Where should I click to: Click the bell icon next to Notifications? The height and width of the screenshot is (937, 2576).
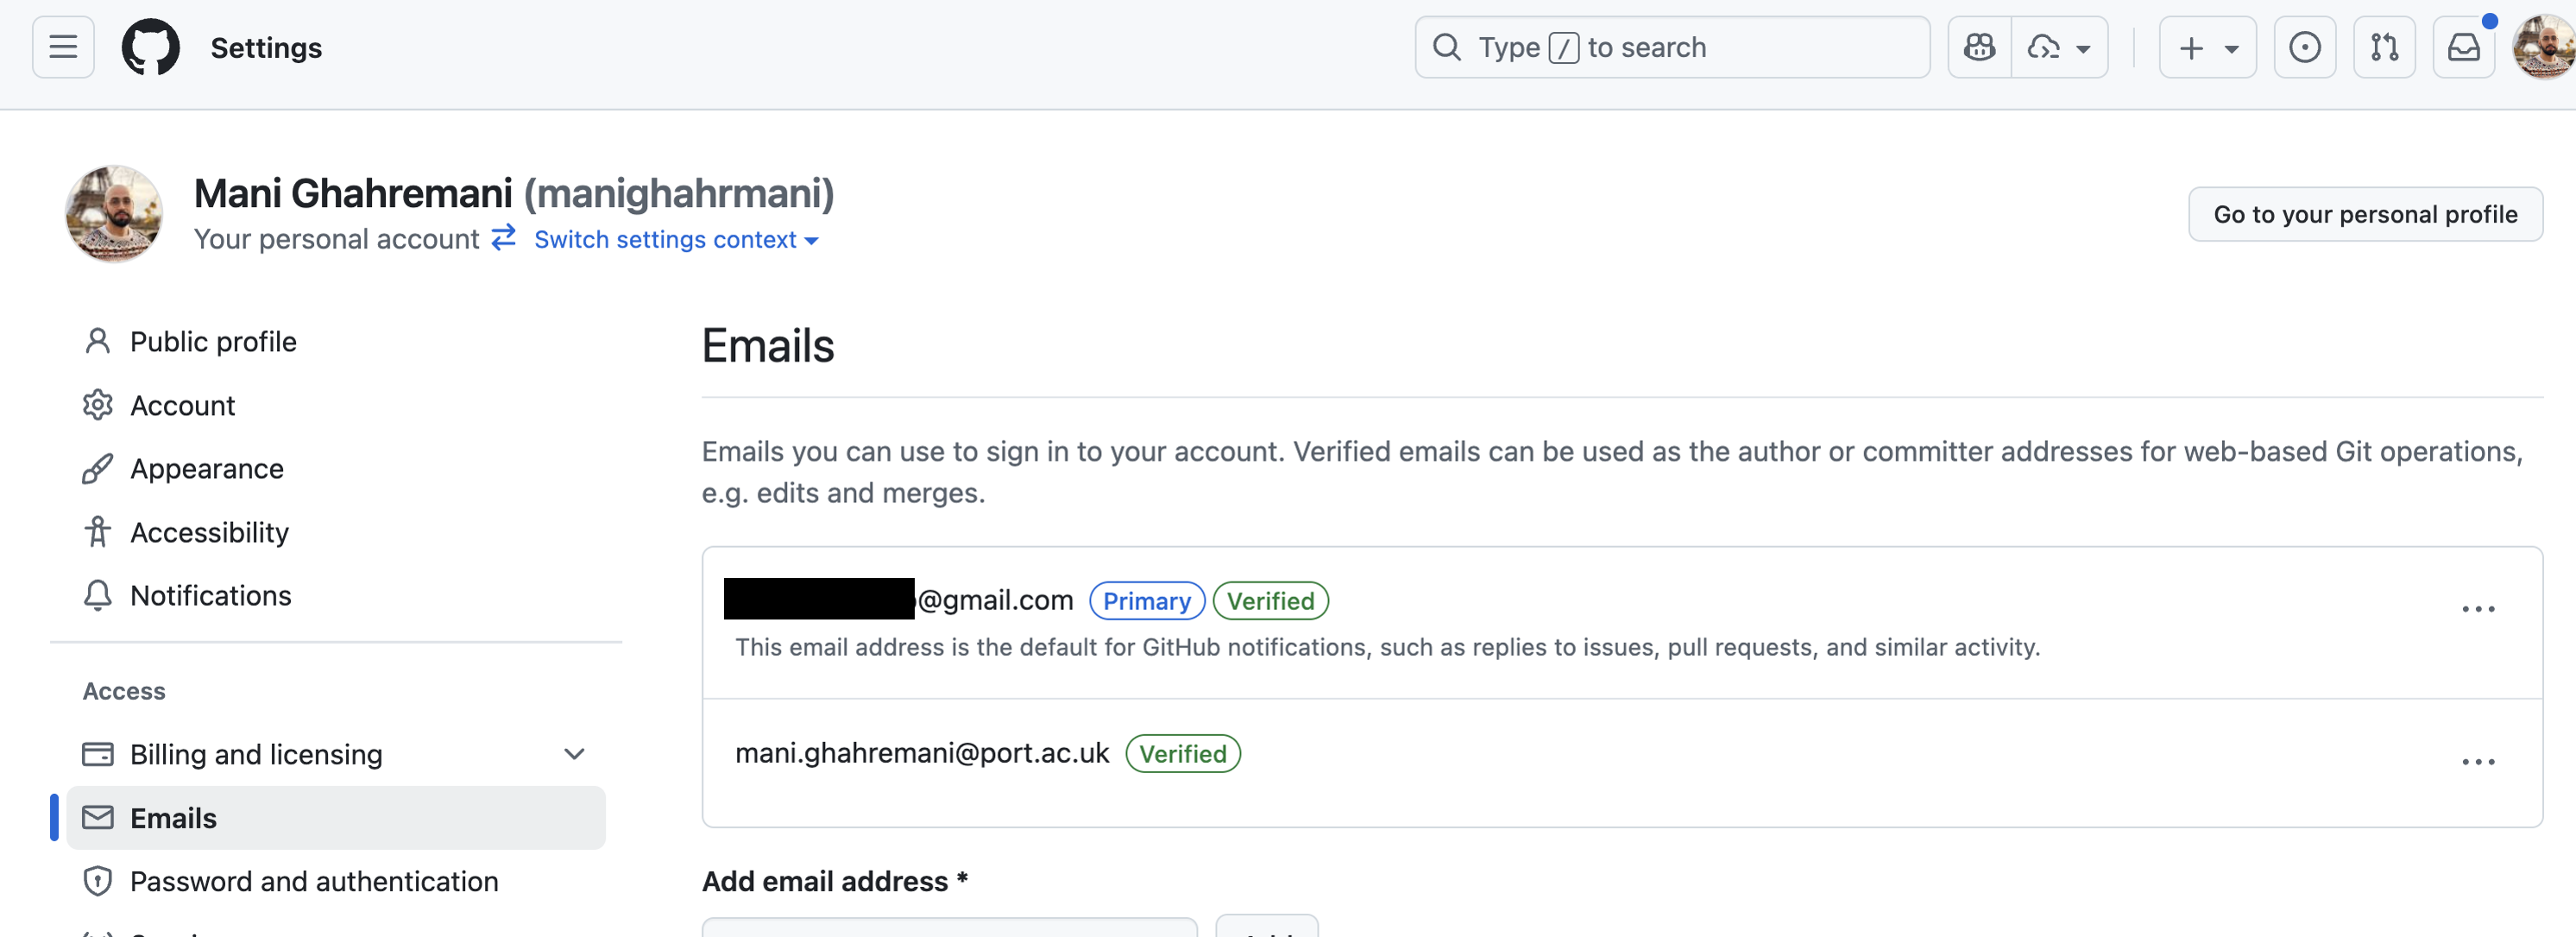pos(98,595)
